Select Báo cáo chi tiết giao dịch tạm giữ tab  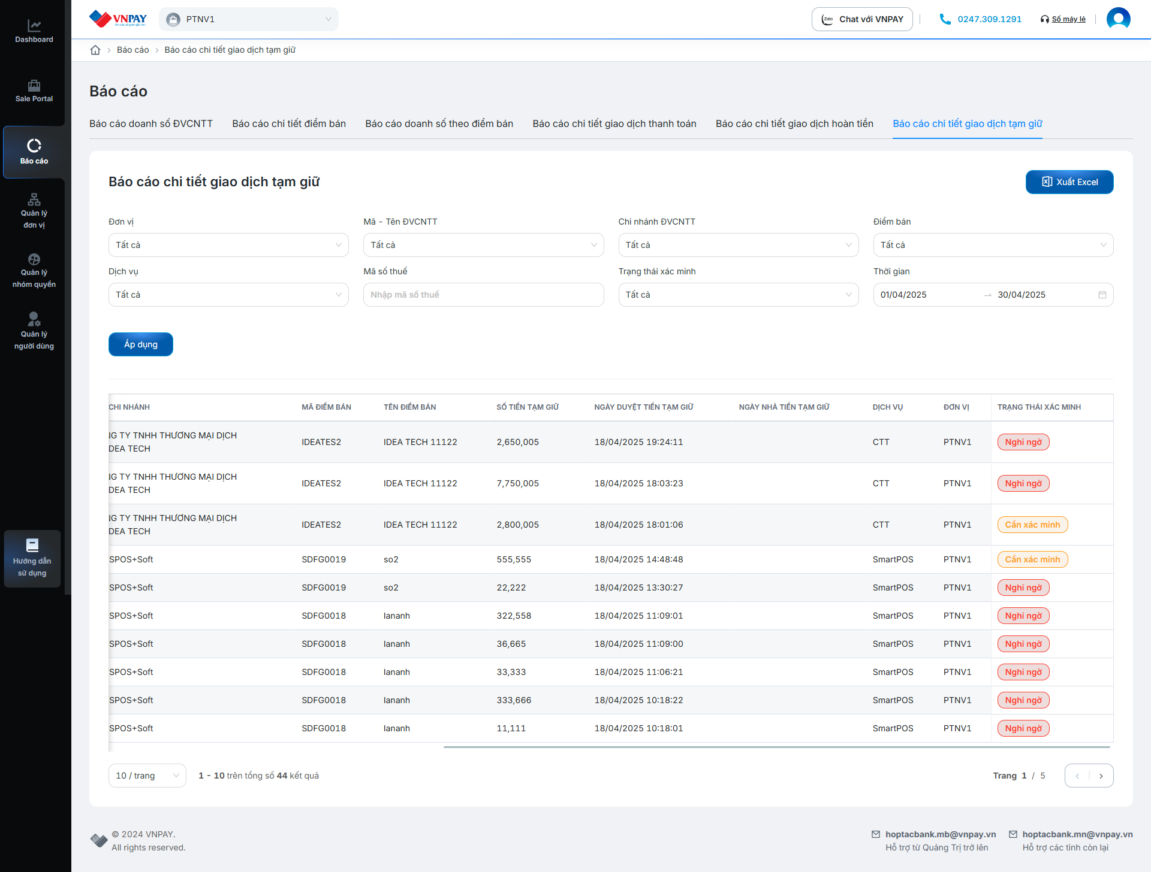(968, 123)
